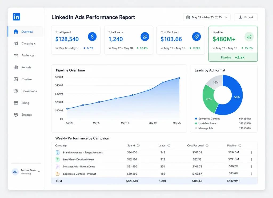This screenshot has width=273, height=198.
Task: Click the Apr 28 first chart data point
Action: 67,109
